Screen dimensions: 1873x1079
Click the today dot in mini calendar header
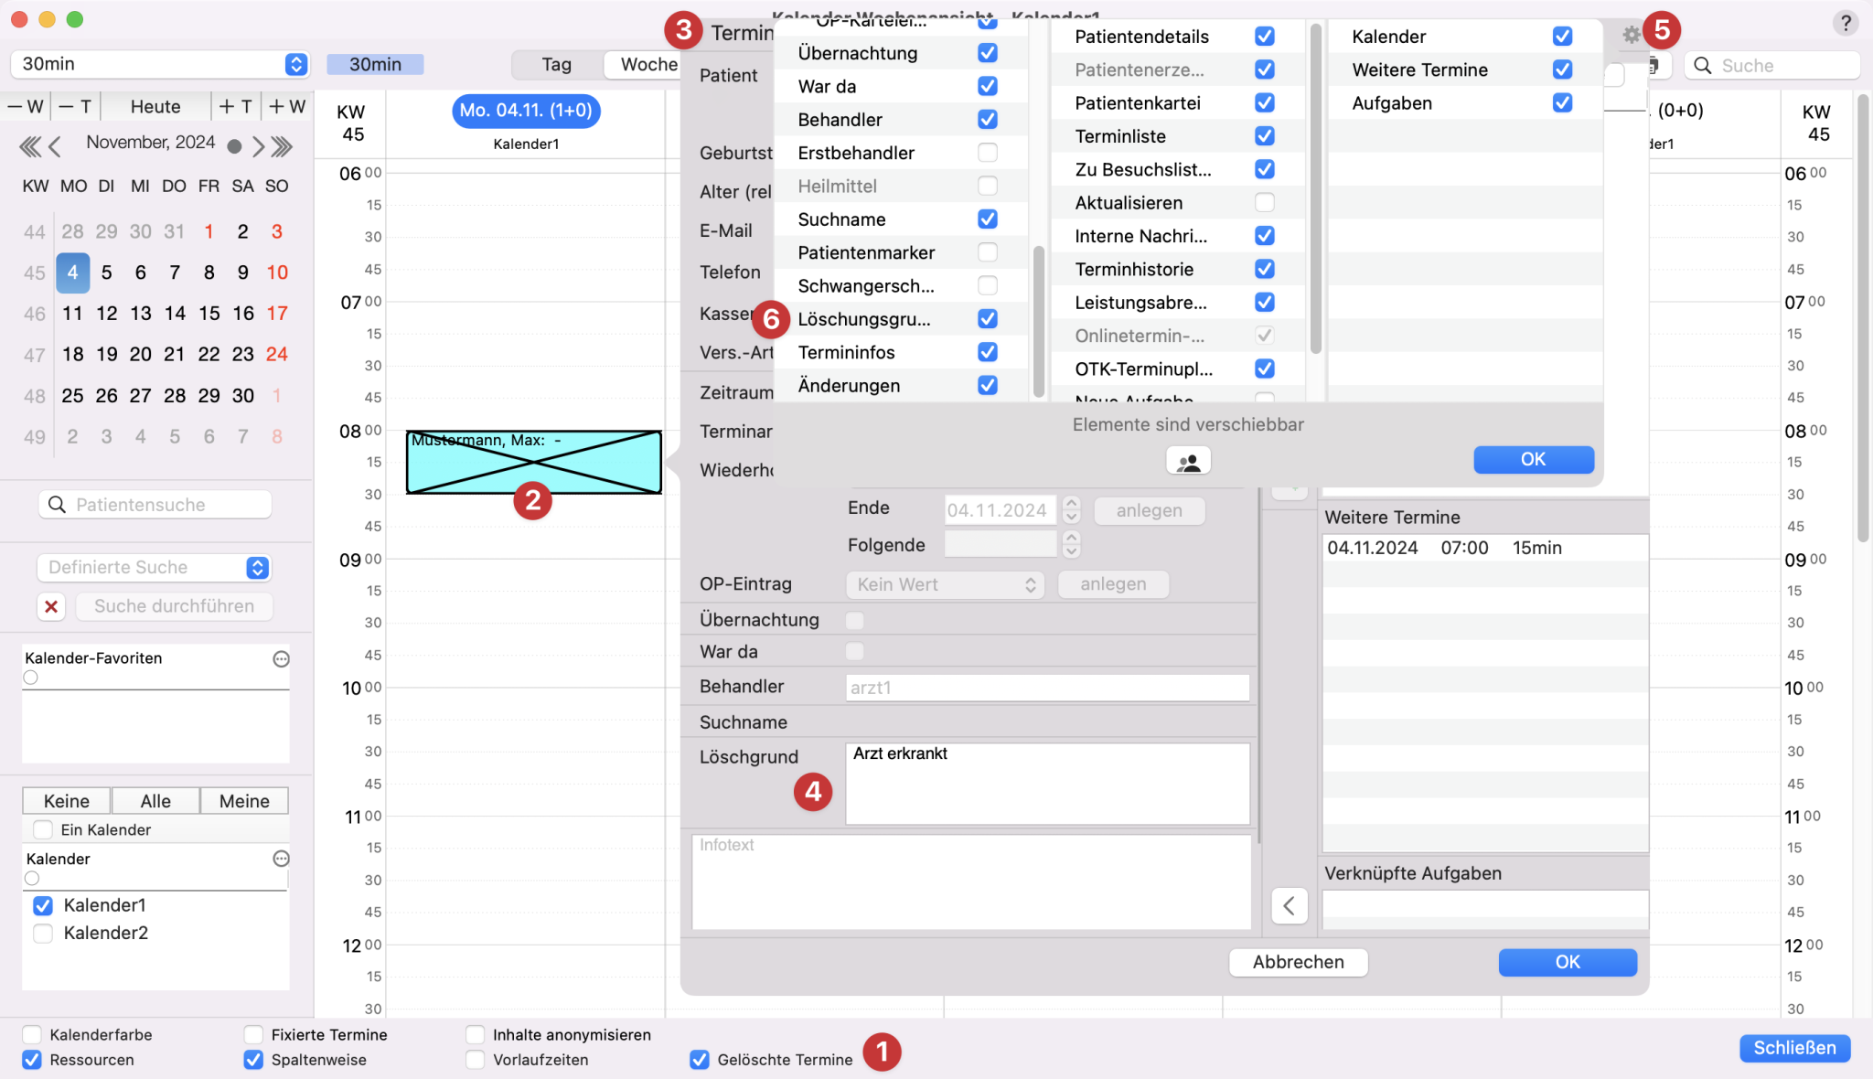234,145
